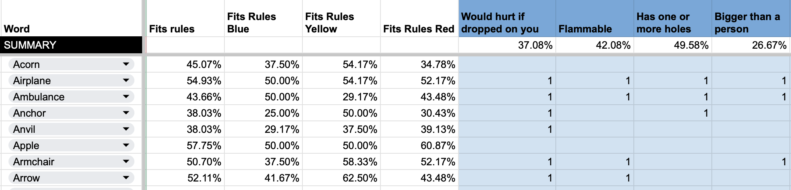Select the Word column header cell
Image resolution: width=791 pixels, height=190 pixels.
(x=71, y=22)
